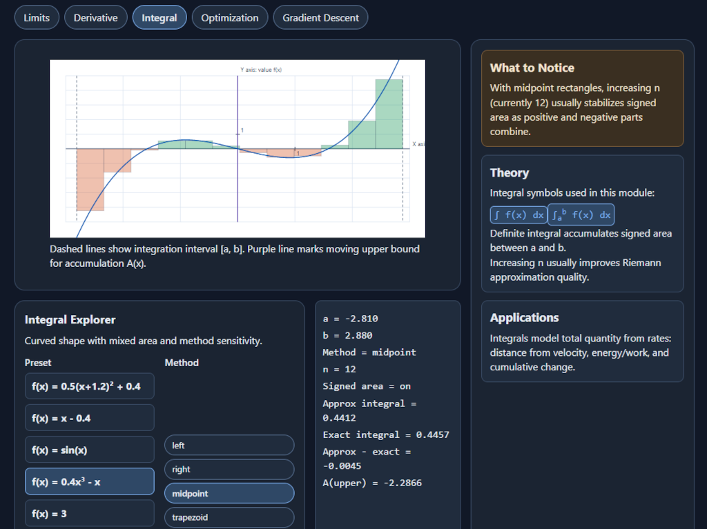Select the trapezoid method
The image size is (707, 529).
pyautogui.click(x=229, y=517)
